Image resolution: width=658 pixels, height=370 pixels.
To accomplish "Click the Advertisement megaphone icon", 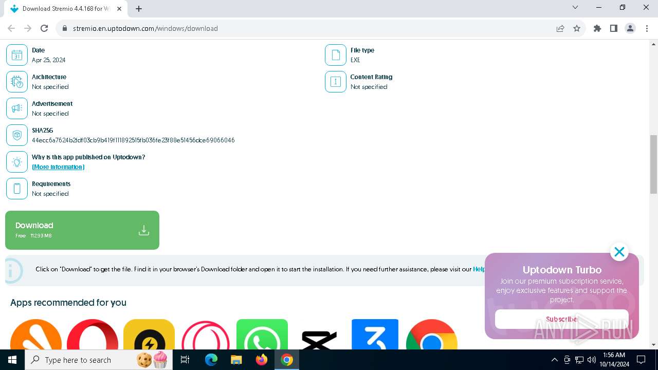I will 17,108.
